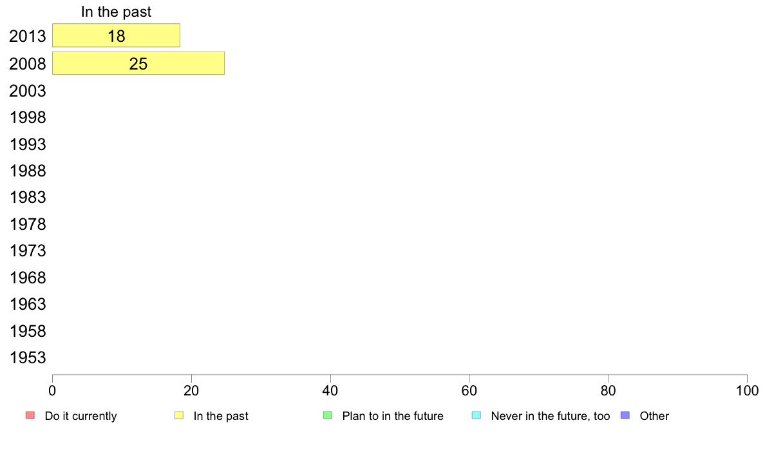765x474 pixels.
Task: Click the axis tick labeled 60
Action: 469,390
